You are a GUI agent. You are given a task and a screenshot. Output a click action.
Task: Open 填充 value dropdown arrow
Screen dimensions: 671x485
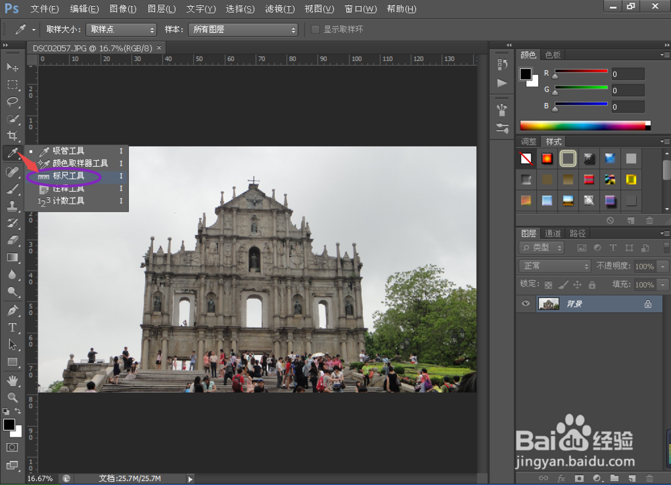[x=664, y=285]
